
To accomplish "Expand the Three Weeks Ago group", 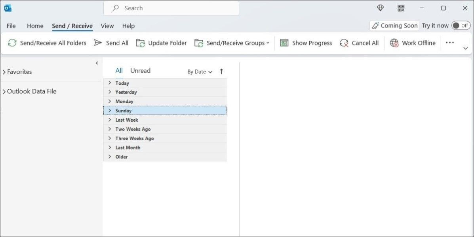I will [110, 138].
